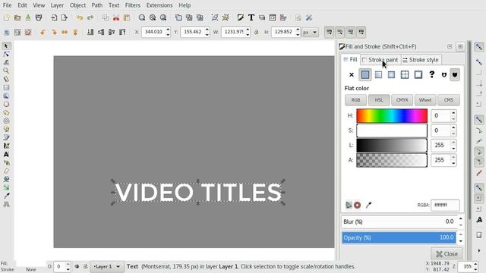Click the Print document icon

[x=39, y=17]
